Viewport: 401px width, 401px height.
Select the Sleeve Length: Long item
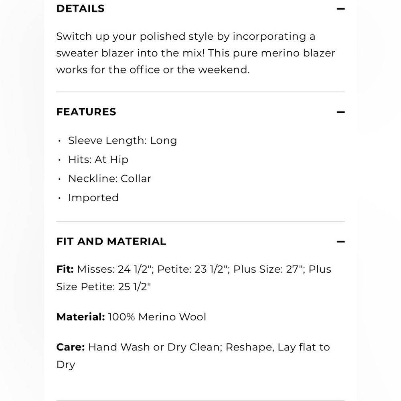[122, 140]
